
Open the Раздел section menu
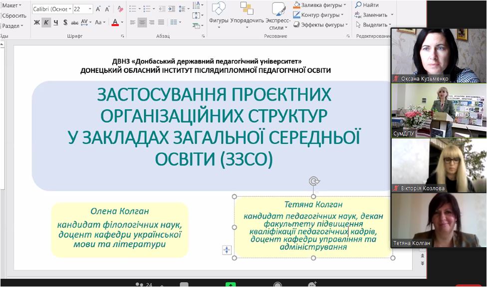12,26
